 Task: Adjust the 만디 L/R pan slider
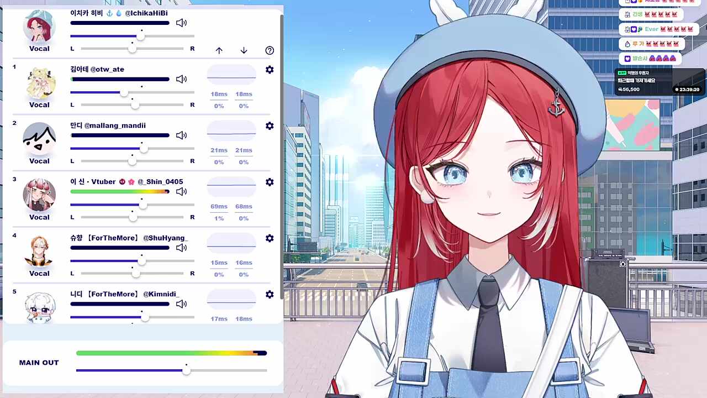[132, 161]
